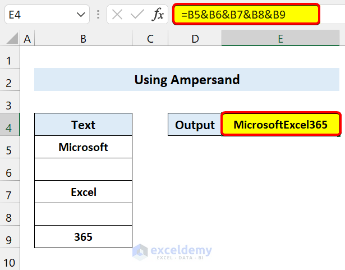
Task: Select row 2 header
Action: tap(10, 80)
